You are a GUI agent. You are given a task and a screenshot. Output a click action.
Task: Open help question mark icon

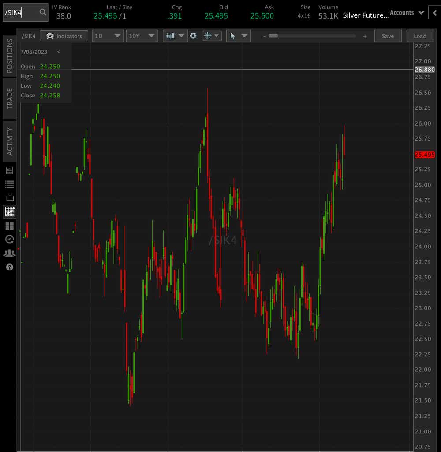pyautogui.click(x=10, y=267)
